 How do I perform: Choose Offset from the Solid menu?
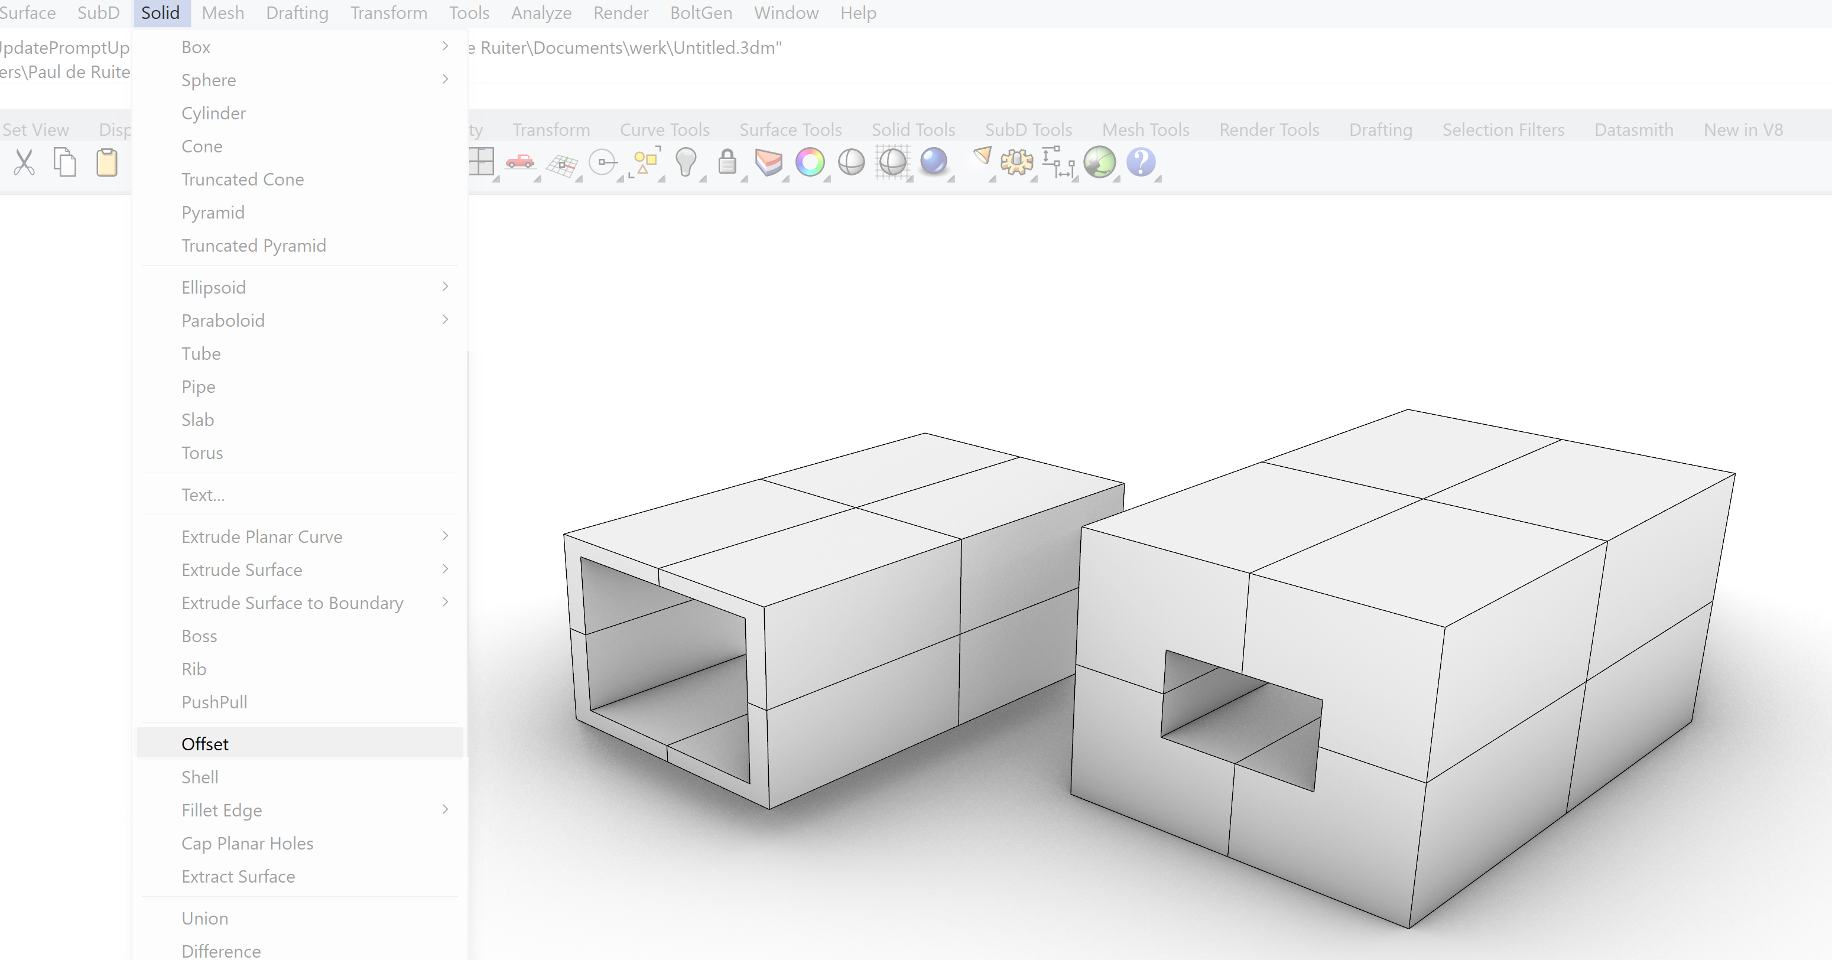click(x=205, y=744)
